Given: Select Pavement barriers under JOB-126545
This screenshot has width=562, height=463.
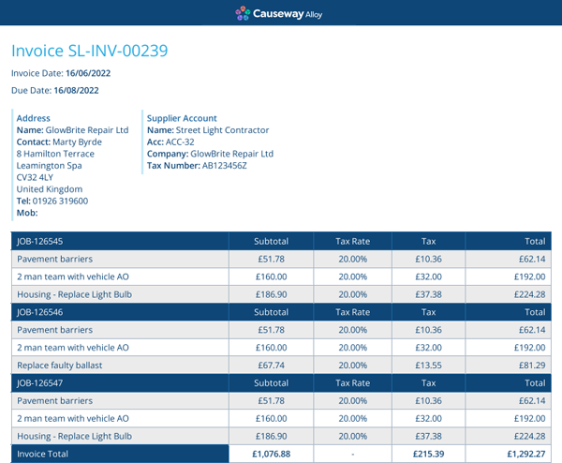Looking at the screenshot, I should click(x=55, y=259).
